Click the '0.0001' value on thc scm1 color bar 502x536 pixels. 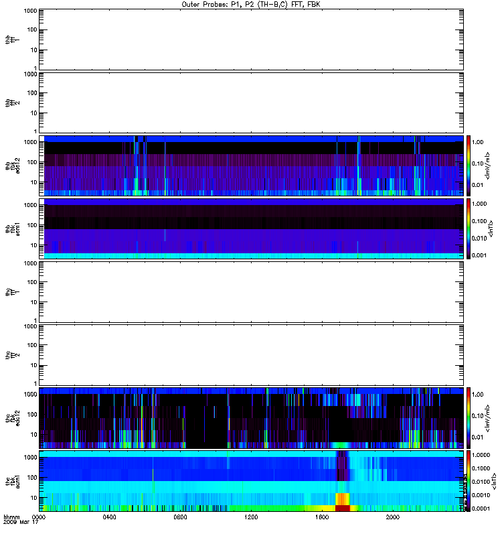(x=481, y=509)
